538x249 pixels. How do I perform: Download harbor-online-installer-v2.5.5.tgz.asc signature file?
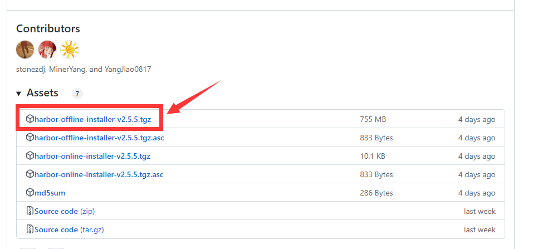99,174
